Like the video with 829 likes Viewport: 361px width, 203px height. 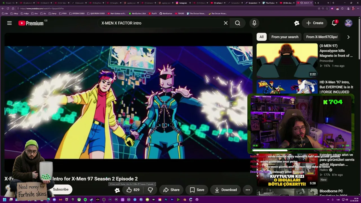pyautogui.click(x=133, y=190)
